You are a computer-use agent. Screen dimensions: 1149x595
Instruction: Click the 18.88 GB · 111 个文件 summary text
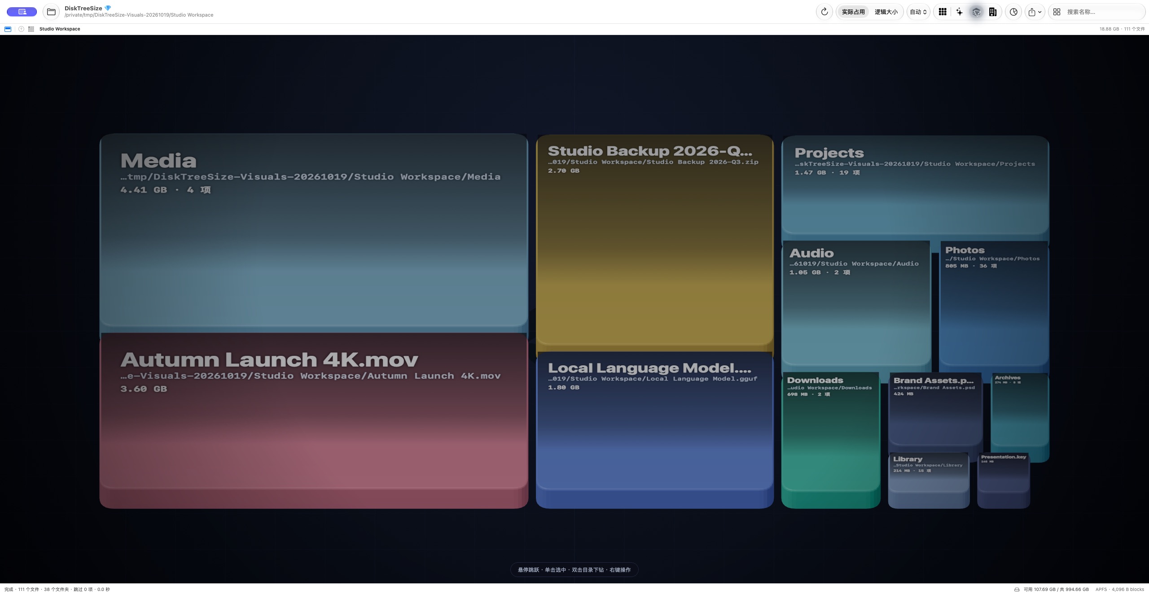1122,29
